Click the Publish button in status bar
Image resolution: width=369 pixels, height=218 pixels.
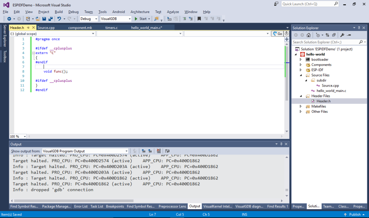(x=355, y=214)
